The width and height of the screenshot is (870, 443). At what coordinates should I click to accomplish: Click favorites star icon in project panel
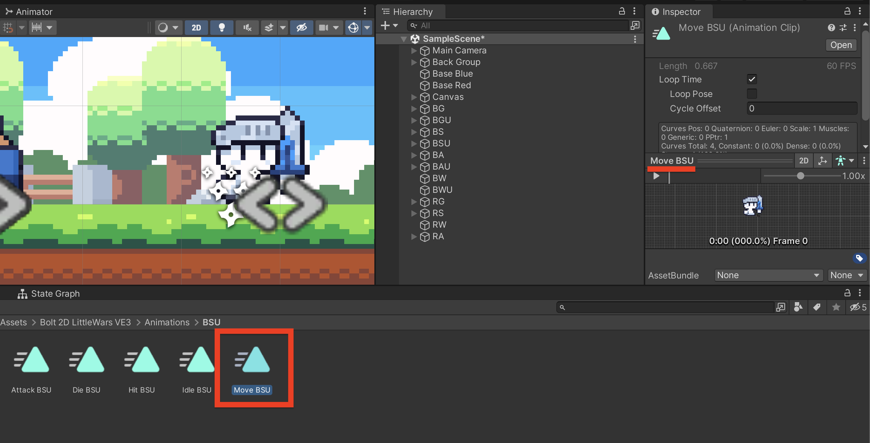click(x=836, y=308)
